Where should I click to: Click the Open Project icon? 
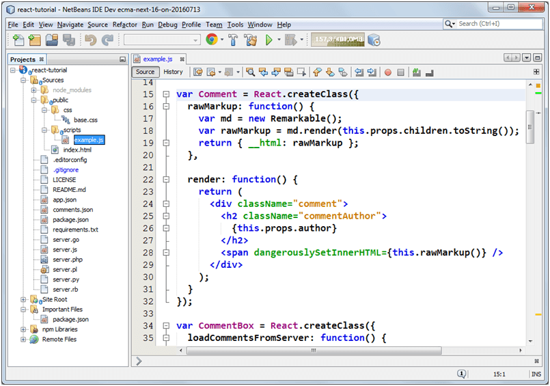tap(53, 40)
